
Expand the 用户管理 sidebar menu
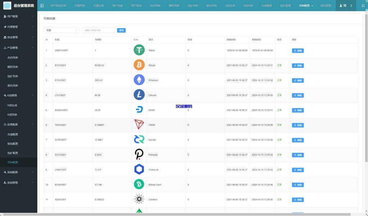click(19, 17)
